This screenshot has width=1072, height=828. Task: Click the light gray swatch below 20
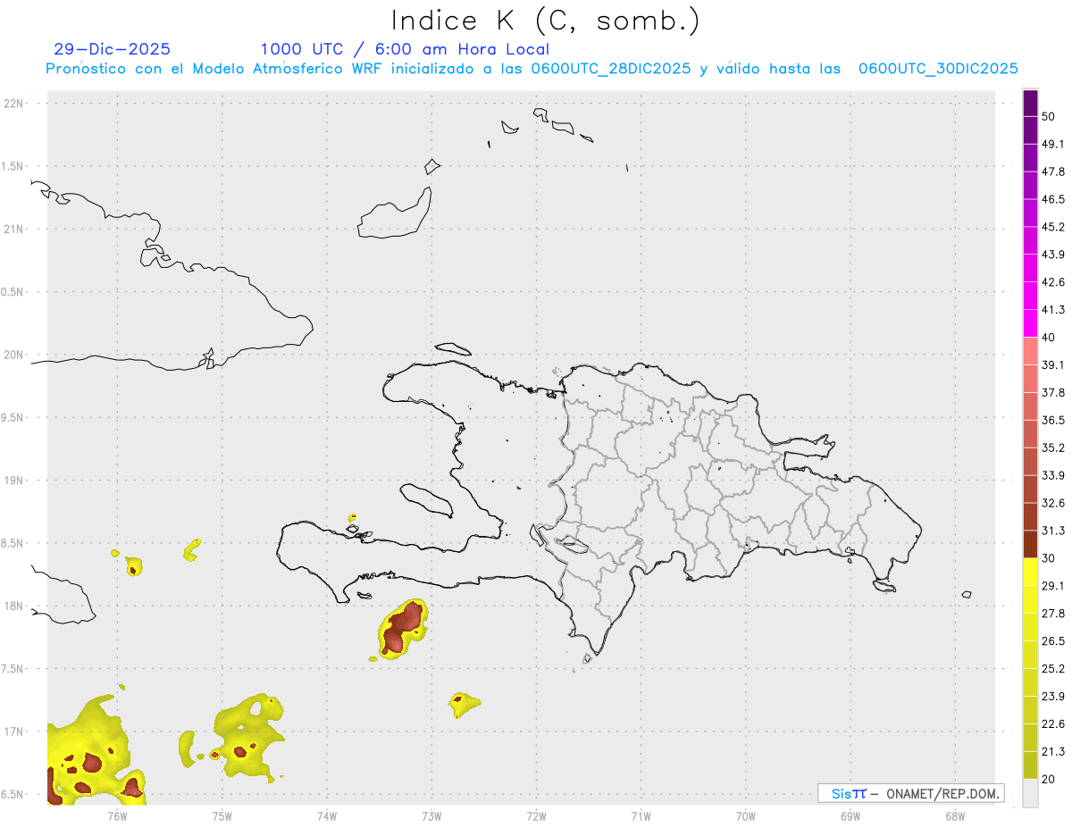[1030, 792]
